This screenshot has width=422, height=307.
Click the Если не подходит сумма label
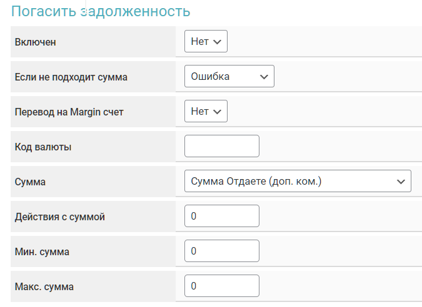point(71,77)
